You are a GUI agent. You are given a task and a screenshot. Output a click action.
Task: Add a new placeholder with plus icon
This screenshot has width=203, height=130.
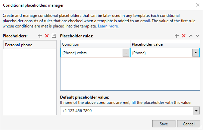point(40,36)
